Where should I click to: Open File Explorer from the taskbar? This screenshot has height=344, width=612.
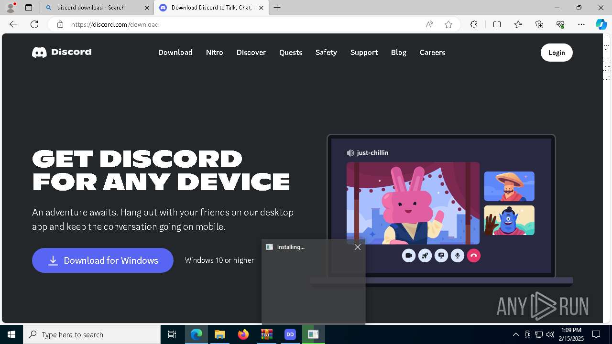[x=219, y=334]
